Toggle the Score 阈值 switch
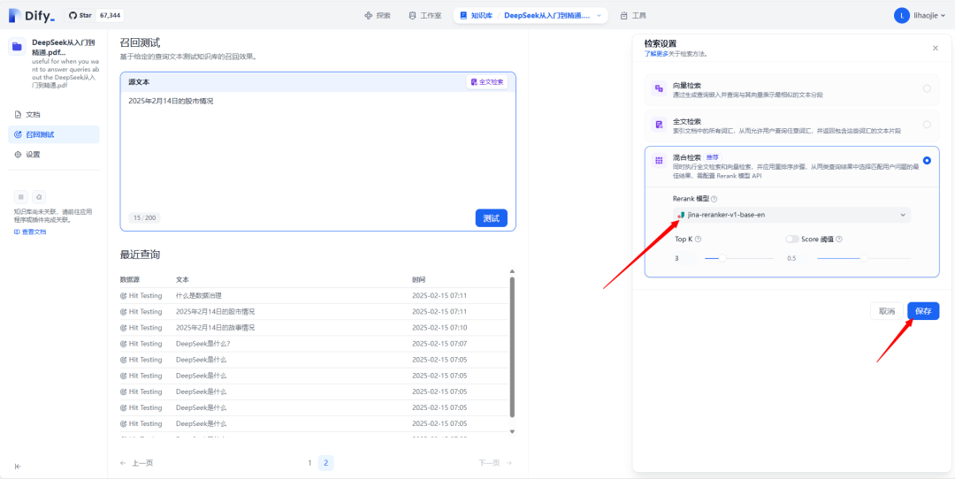The width and height of the screenshot is (955, 479). point(792,239)
